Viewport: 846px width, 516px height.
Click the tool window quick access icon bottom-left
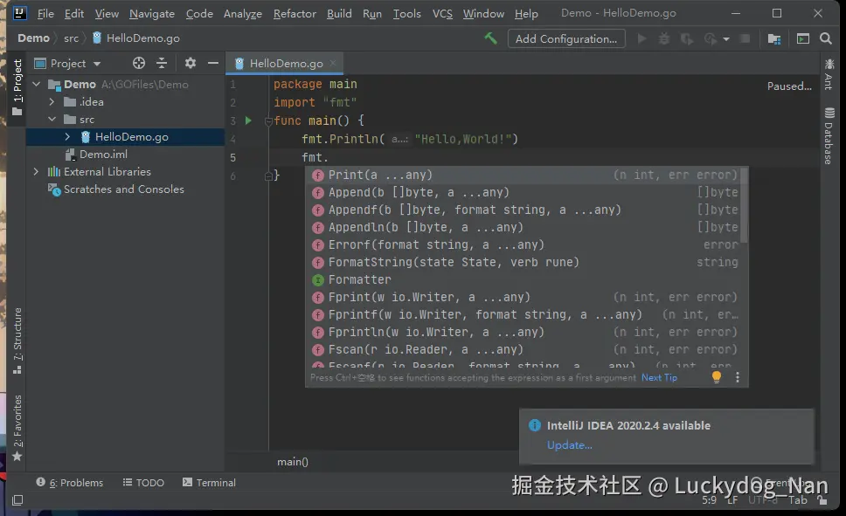click(x=17, y=500)
